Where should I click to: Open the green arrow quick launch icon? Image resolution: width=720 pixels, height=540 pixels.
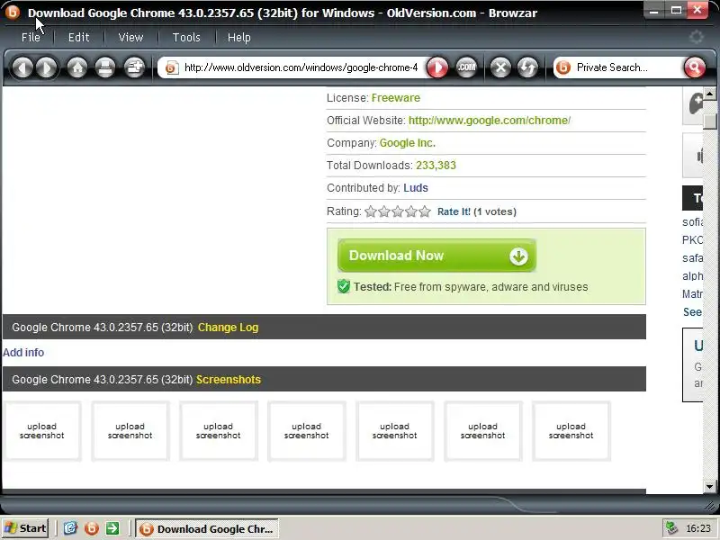[x=112, y=528]
